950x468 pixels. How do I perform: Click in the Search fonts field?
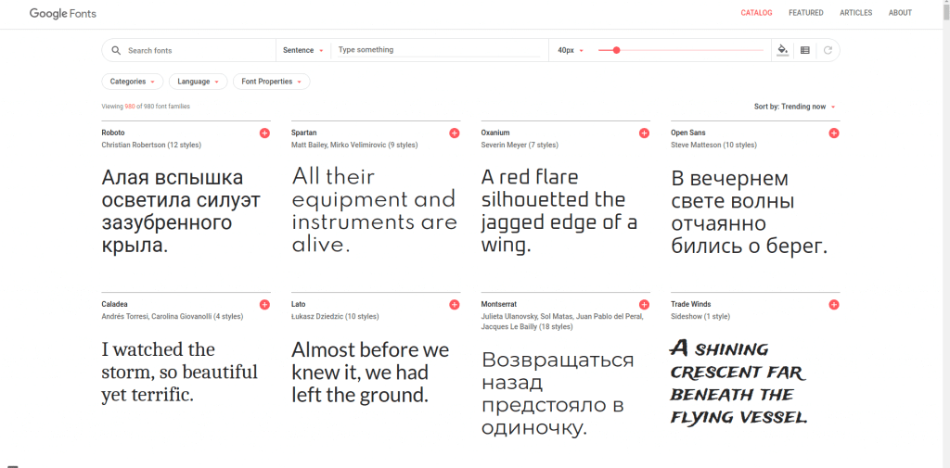point(197,50)
